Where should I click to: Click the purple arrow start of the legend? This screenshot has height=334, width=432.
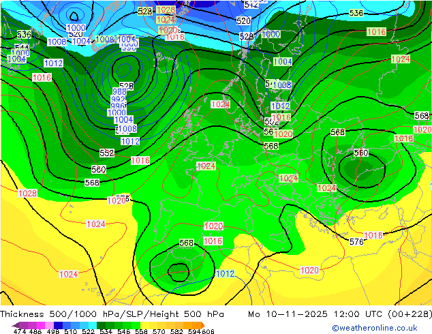point(15,325)
